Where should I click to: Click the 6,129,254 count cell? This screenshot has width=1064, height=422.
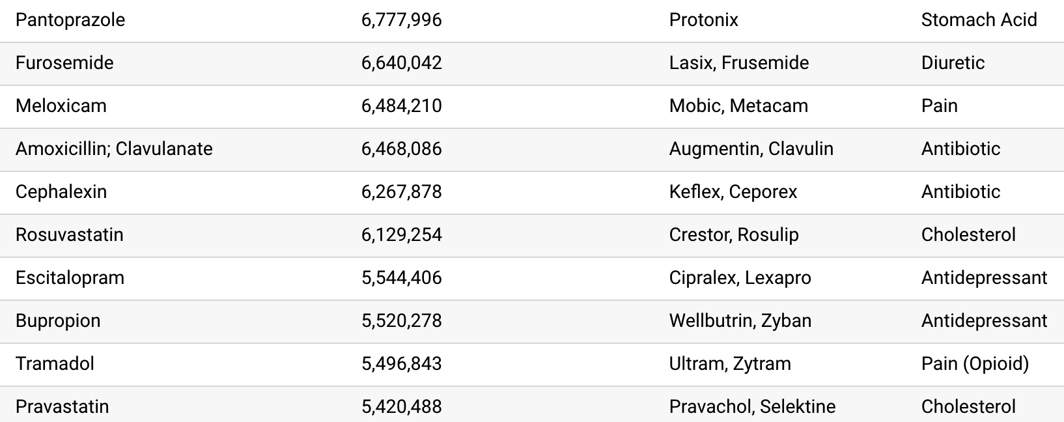point(402,235)
